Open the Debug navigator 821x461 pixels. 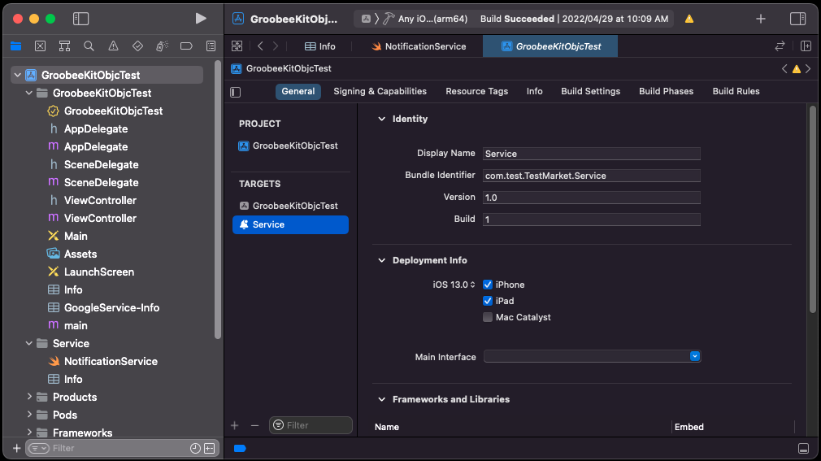[x=162, y=46]
